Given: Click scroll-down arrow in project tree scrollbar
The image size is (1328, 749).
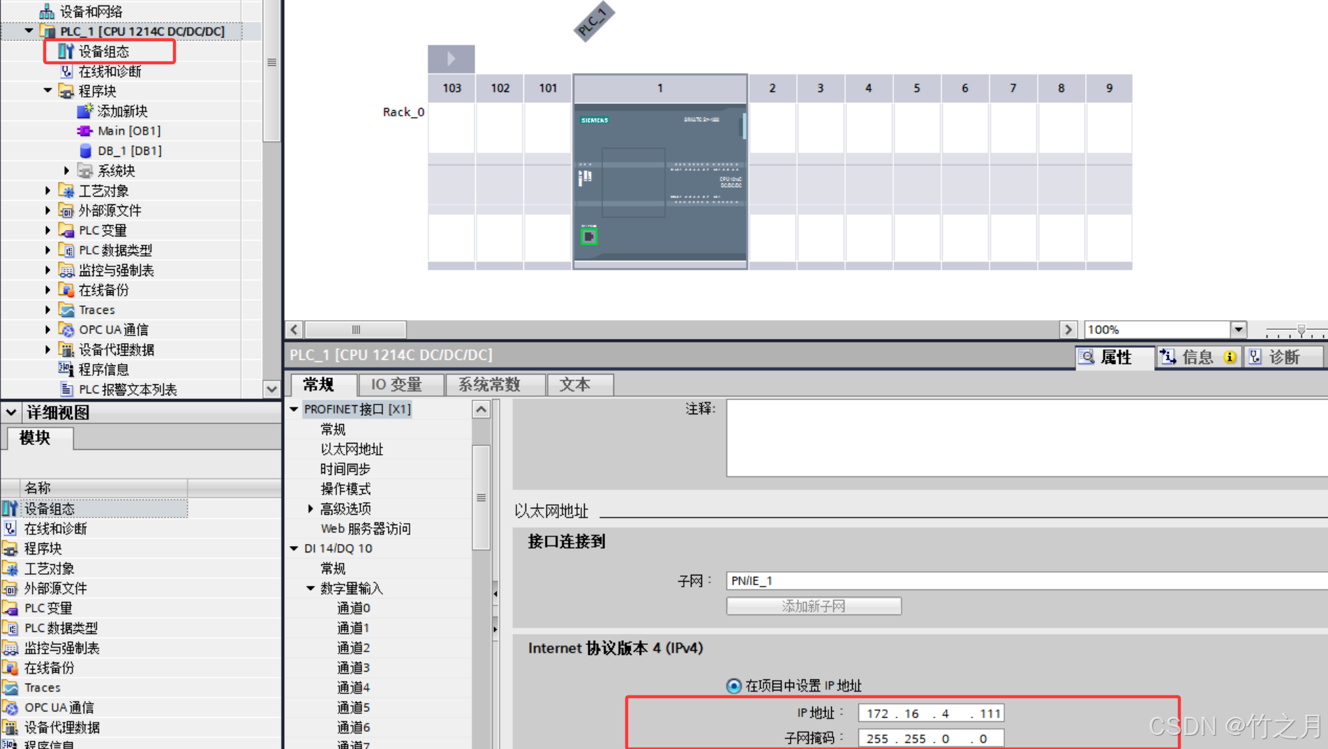Looking at the screenshot, I should [x=271, y=389].
